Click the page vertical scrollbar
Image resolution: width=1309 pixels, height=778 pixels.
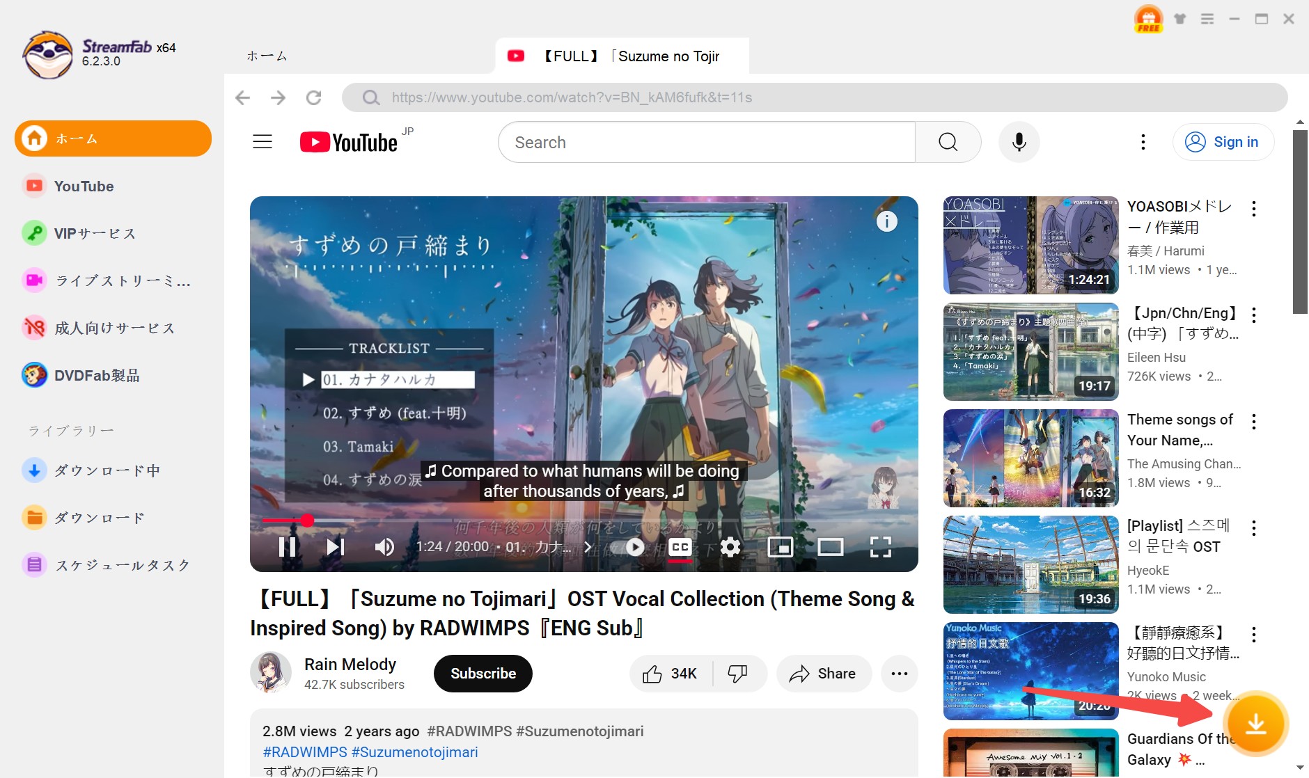click(1300, 221)
